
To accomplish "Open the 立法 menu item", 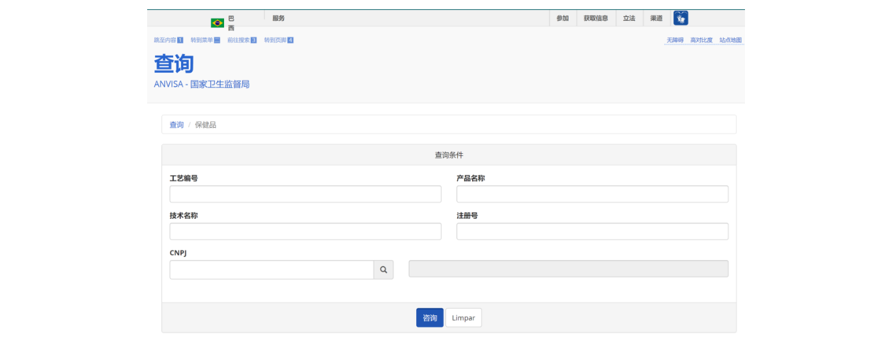I will click(x=629, y=18).
